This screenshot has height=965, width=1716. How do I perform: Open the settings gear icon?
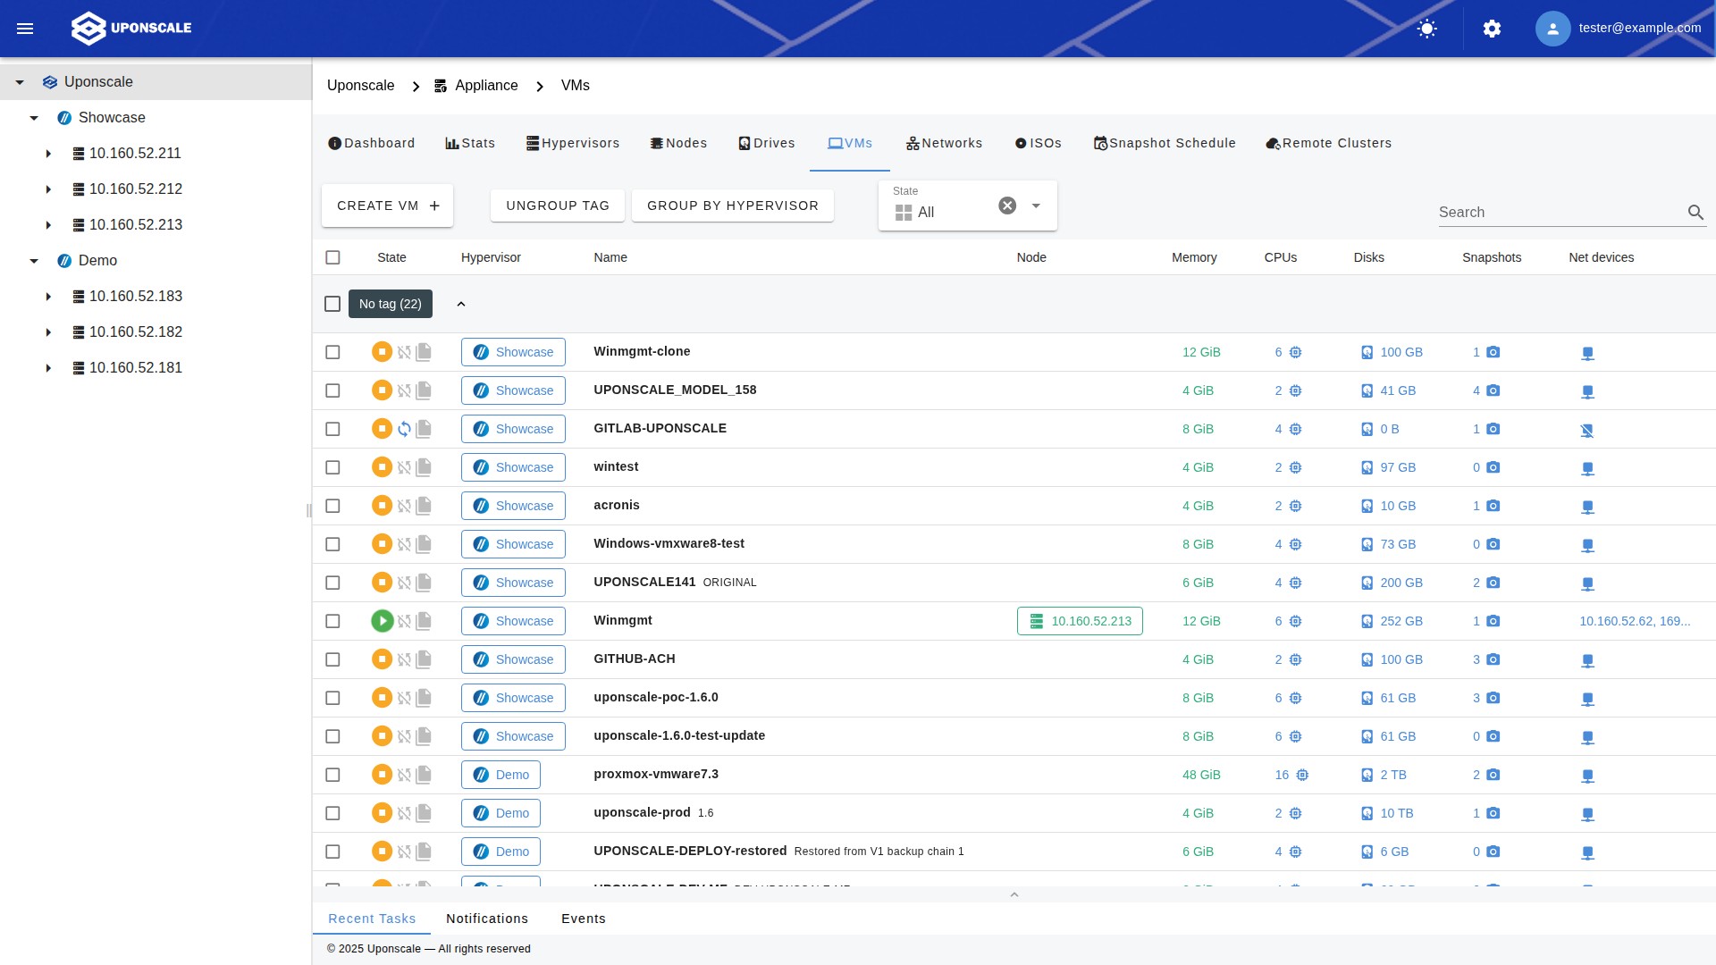click(x=1492, y=29)
